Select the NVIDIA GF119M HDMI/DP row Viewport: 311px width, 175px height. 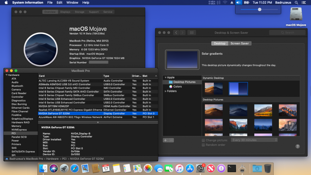[98, 106]
